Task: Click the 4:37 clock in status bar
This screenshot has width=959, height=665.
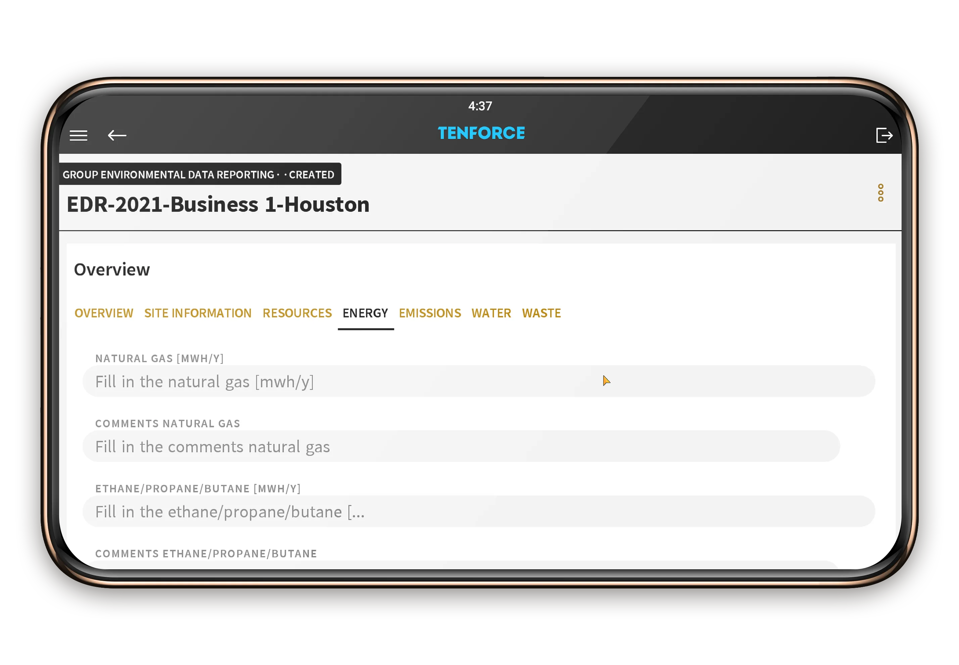Action: point(480,106)
